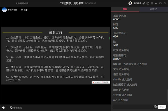Click 文远 进入房间 notification
Screen dimensions: 168x111
click(121, 69)
